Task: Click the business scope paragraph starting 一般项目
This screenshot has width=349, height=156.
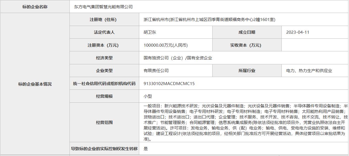Action: pyautogui.click(x=245, y=122)
